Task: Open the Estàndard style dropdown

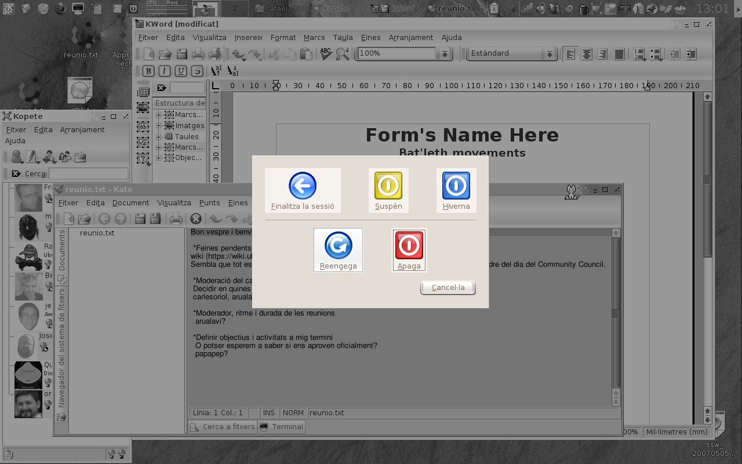Action: point(549,54)
